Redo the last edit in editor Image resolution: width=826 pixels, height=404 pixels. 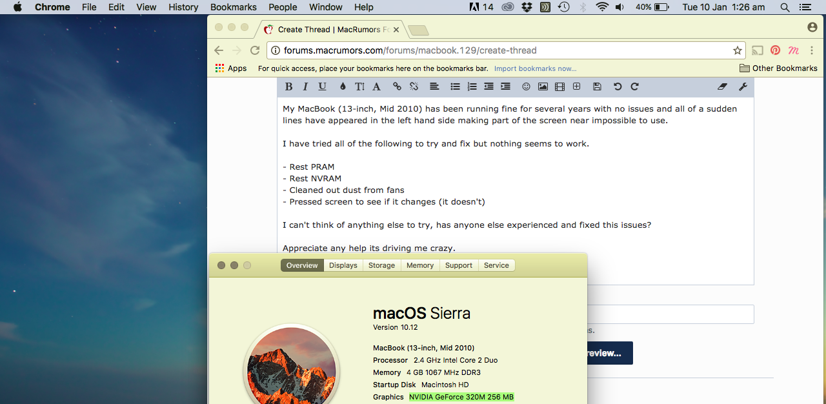pos(634,86)
